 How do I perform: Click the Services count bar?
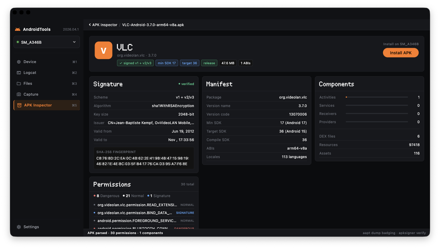click(377, 105)
